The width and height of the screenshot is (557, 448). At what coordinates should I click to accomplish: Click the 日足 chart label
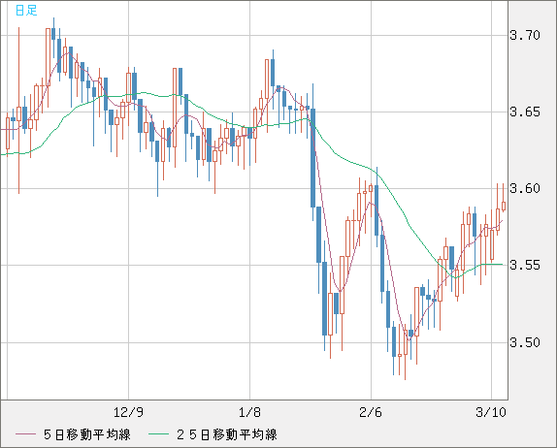pos(26,10)
